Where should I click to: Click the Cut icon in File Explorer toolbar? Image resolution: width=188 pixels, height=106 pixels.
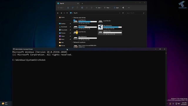pyautogui.click(x=68, y=8)
